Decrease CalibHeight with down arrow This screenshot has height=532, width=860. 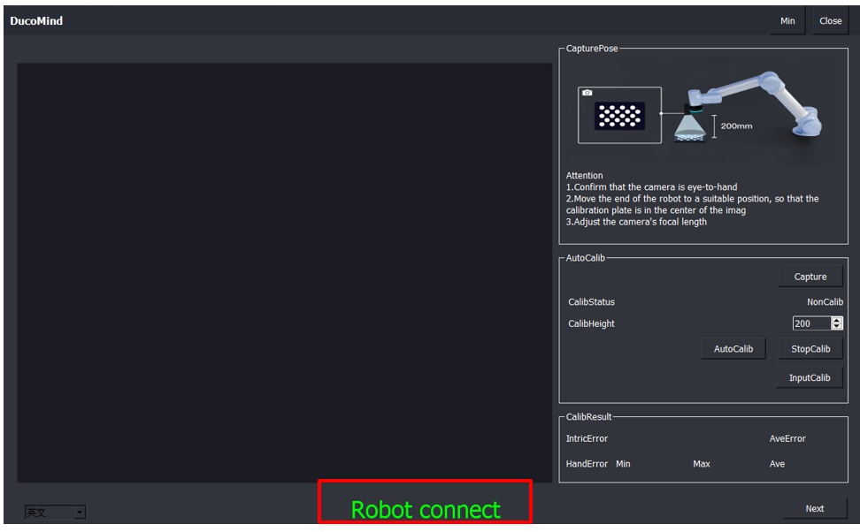pyautogui.click(x=836, y=327)
